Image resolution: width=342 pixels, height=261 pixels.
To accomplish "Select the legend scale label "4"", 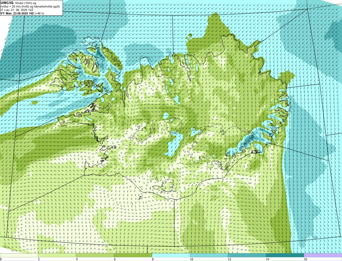I will point(77,259).
